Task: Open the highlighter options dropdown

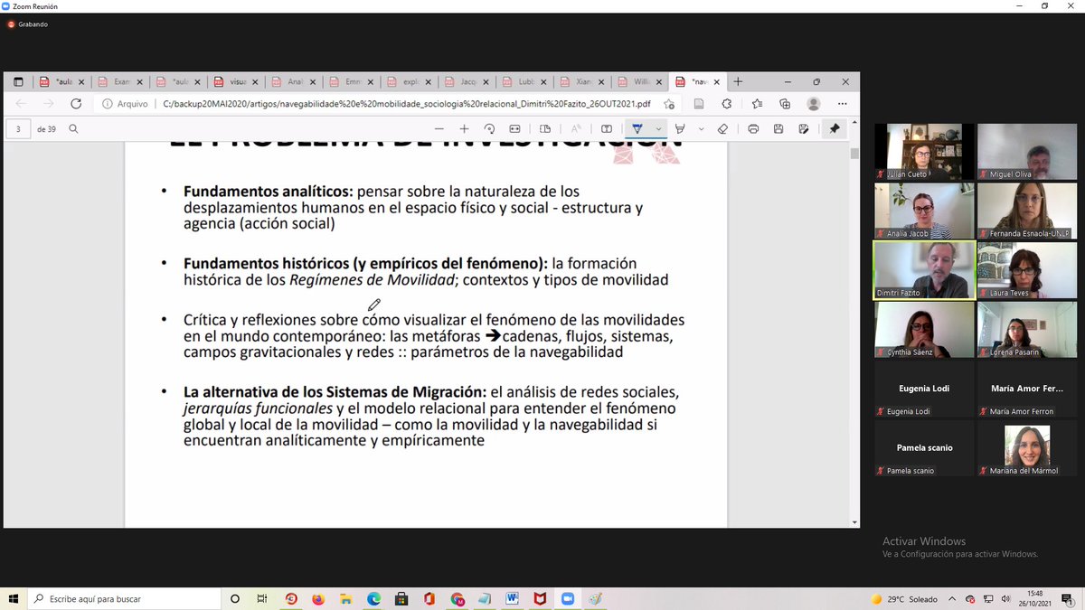Action: point(702,128)
